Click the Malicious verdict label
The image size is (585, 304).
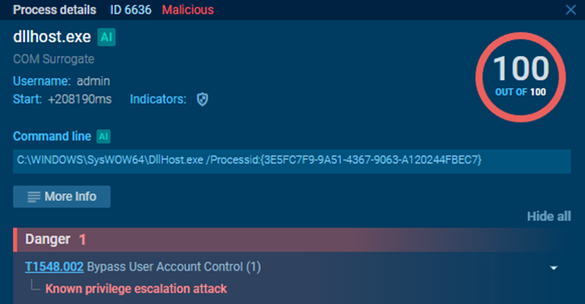tap(188, 10)
